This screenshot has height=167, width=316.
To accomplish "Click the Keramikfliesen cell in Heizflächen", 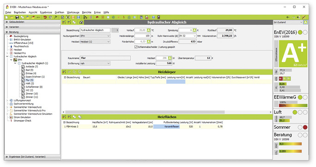I will pos(166,127).
